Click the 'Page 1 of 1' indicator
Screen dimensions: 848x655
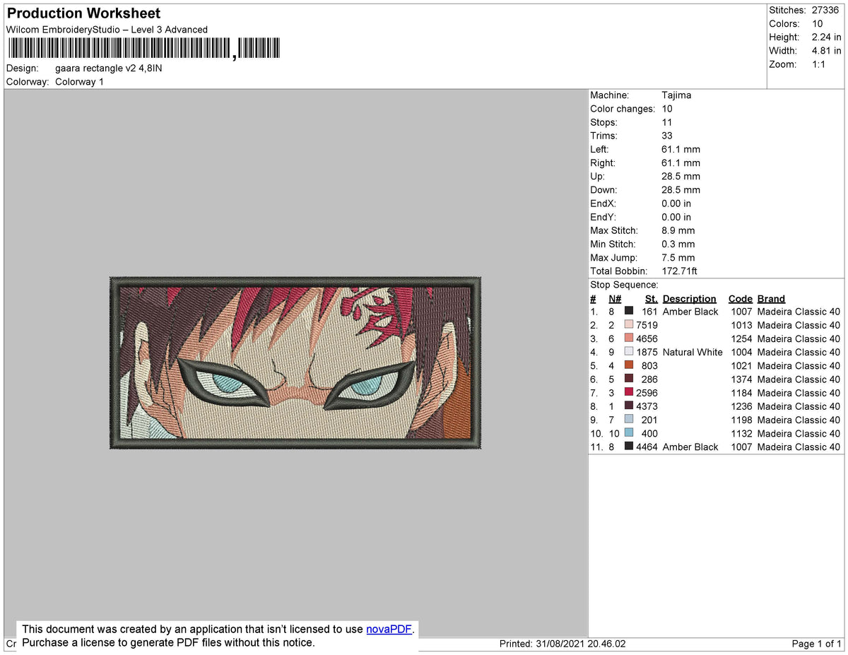click(x=816, y=643)
